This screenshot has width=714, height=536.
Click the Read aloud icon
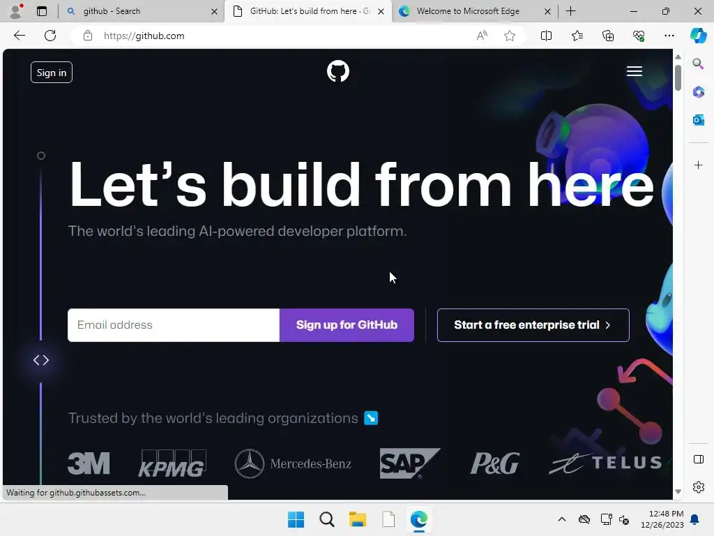(x=482, y=36)
